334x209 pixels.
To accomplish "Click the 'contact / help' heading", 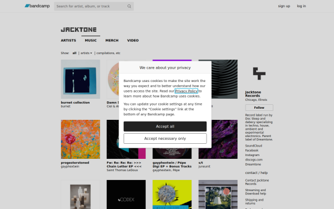I will coord(256,173).
